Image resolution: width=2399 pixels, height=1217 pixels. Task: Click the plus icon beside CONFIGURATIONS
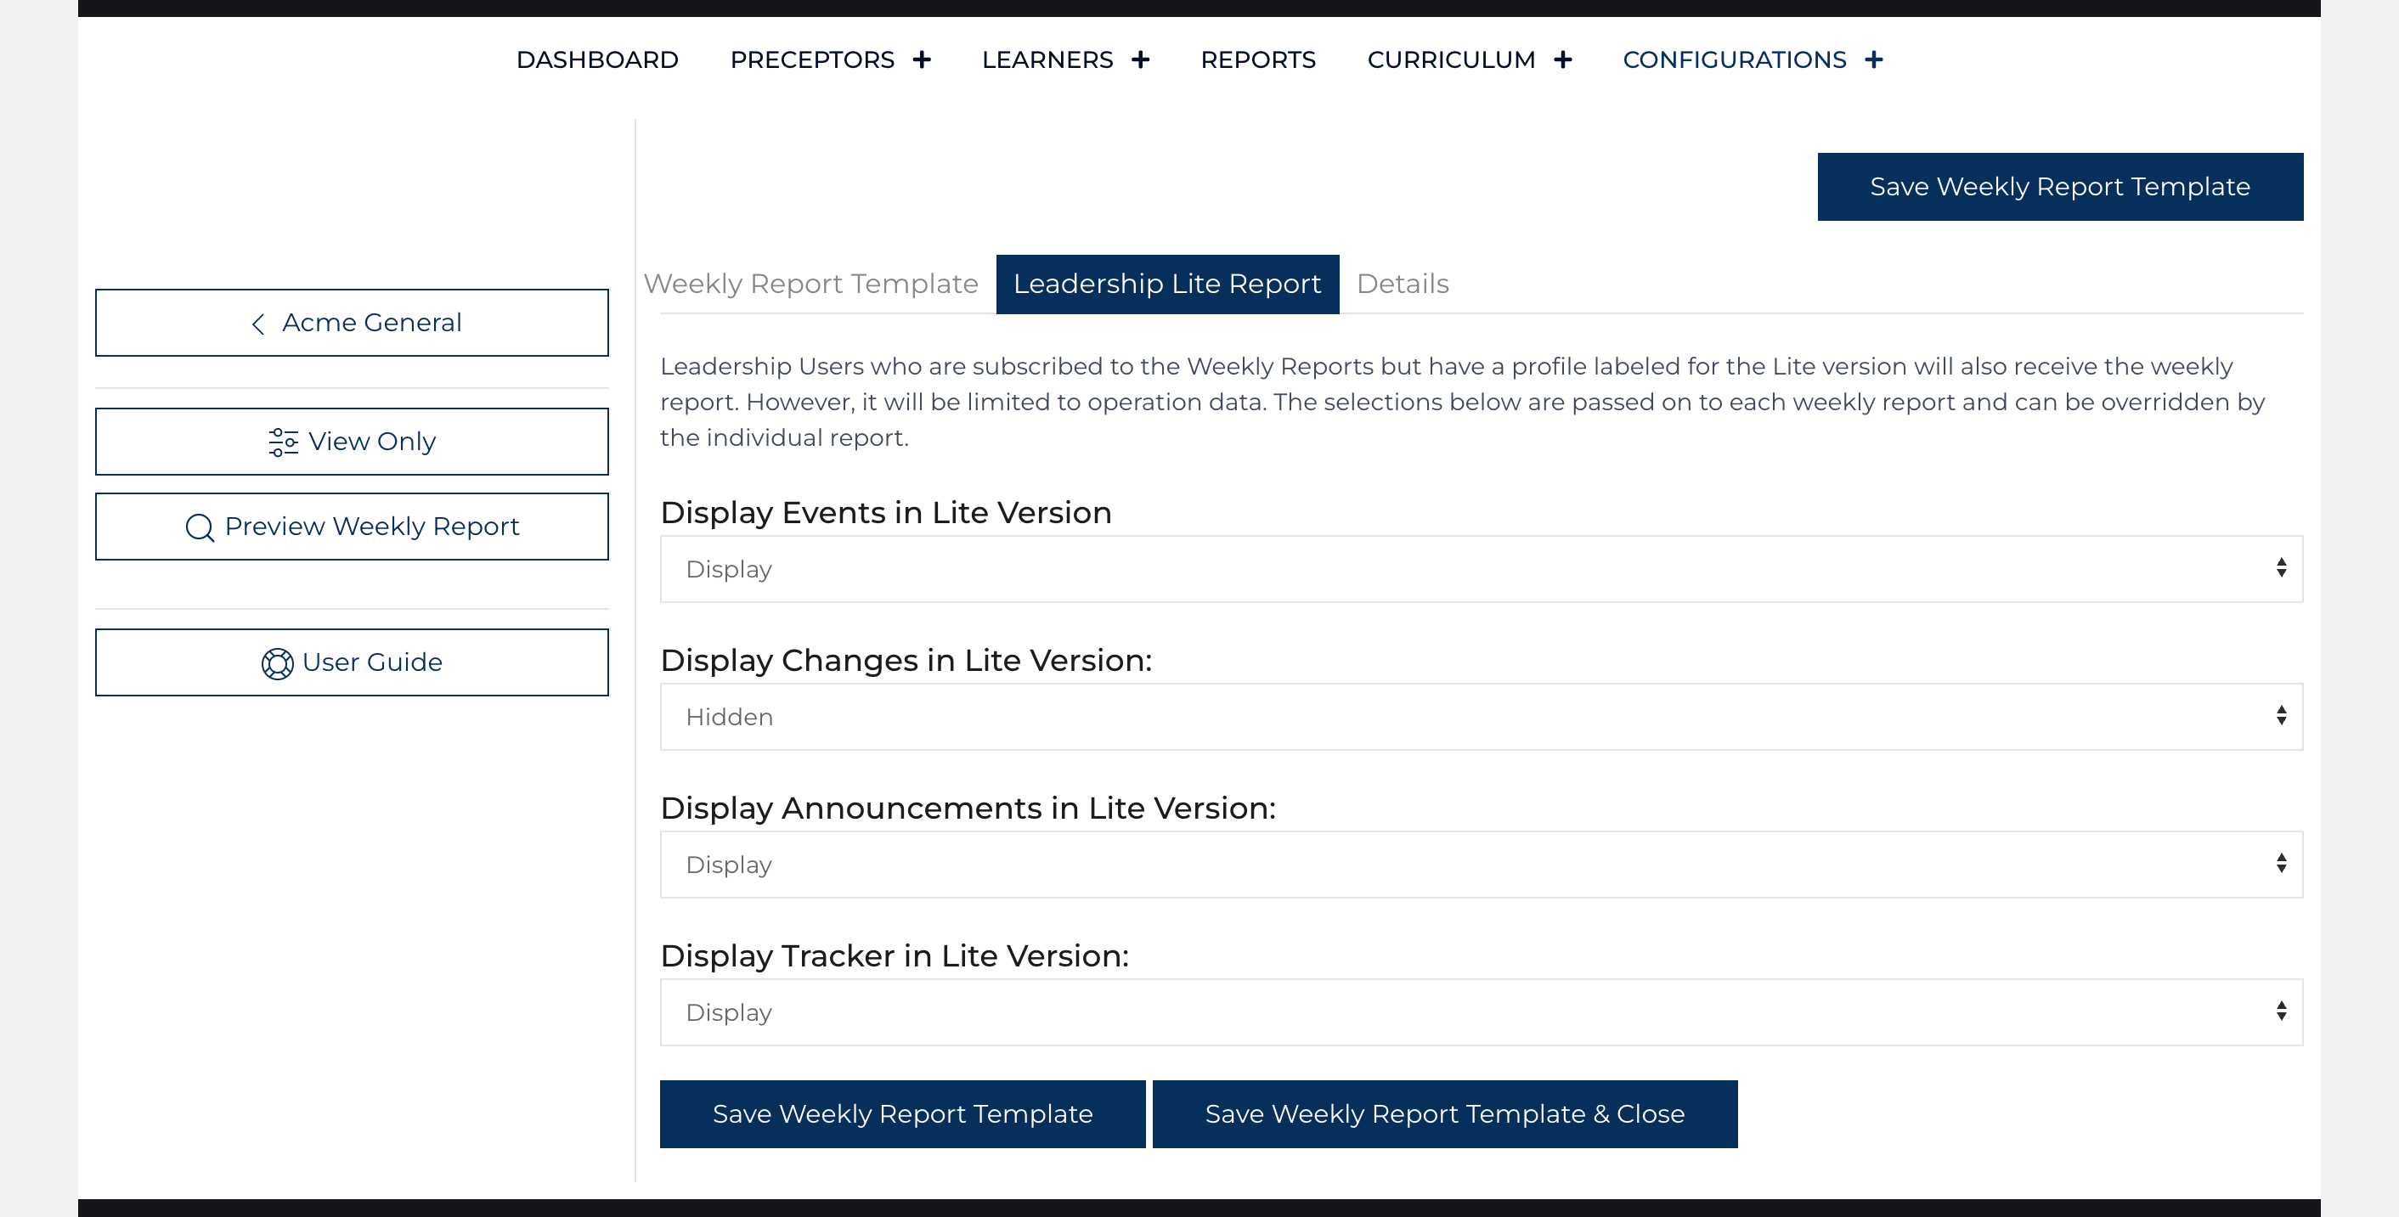click(x=1874, y=59)
